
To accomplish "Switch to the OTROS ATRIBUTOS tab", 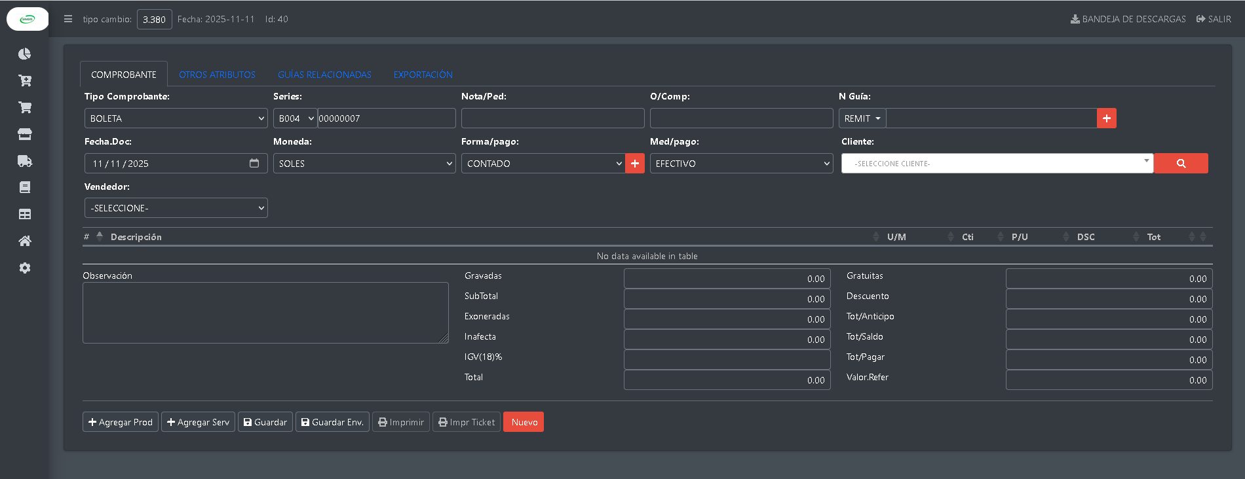I will 217,75.
